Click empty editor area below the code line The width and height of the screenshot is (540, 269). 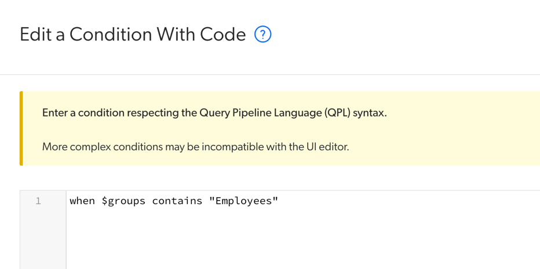290,243
